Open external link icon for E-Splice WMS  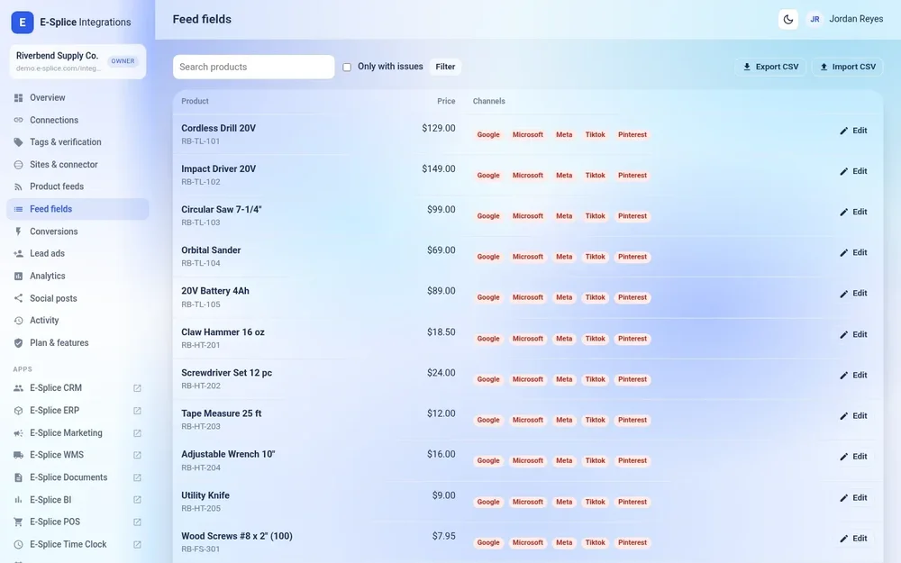(137, 455)
